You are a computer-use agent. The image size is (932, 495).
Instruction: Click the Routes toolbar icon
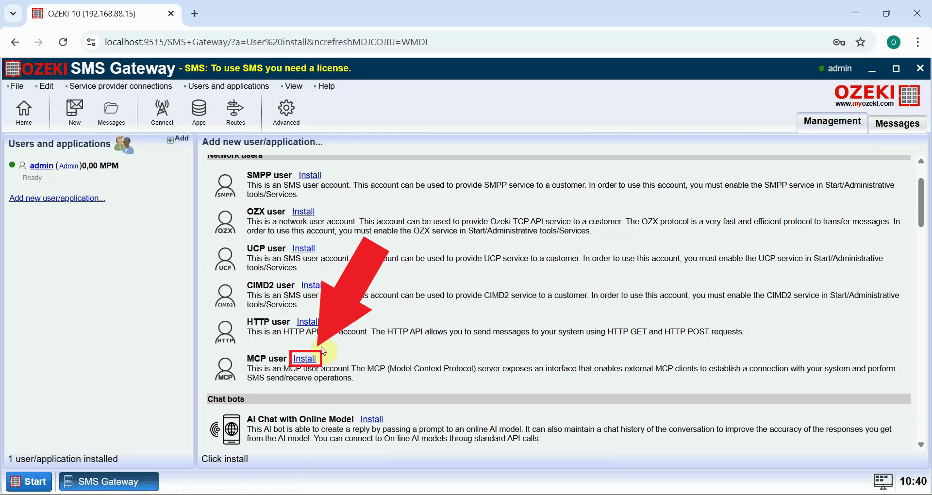(x=235, y=112)
